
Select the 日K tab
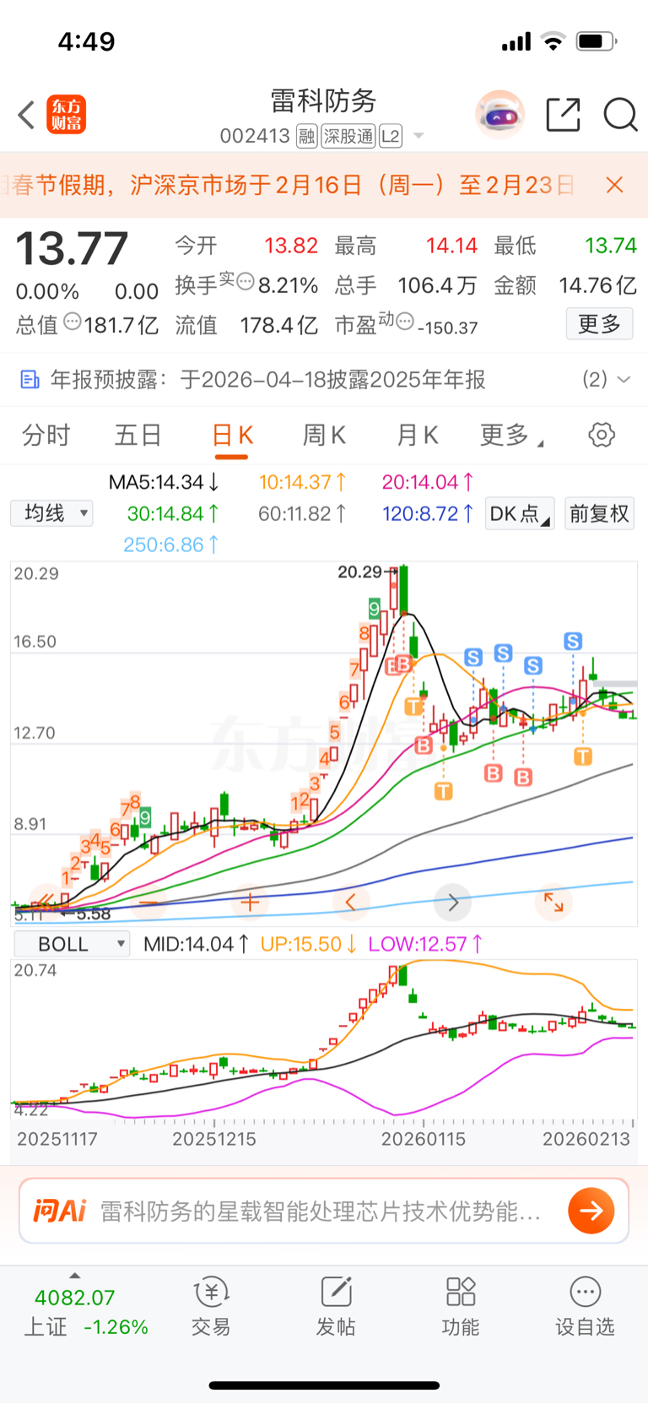[232, 435]
